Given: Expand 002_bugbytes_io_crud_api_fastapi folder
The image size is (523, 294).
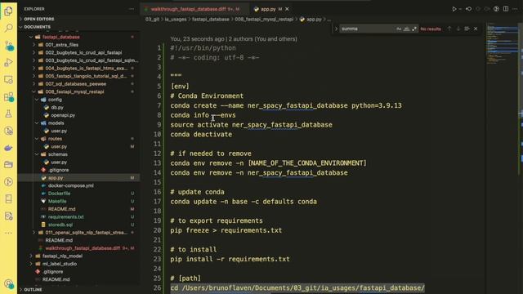Looking at the screenshot, I should [x=83, y=52].
